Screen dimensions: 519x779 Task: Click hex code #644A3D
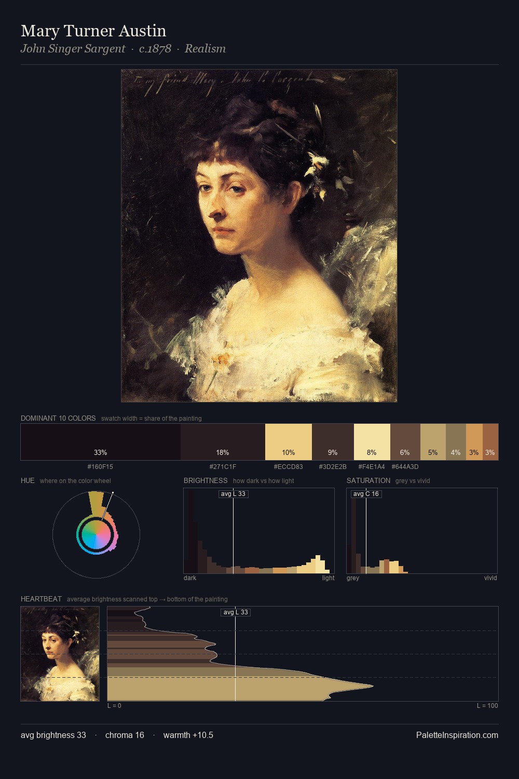[405, 467]
